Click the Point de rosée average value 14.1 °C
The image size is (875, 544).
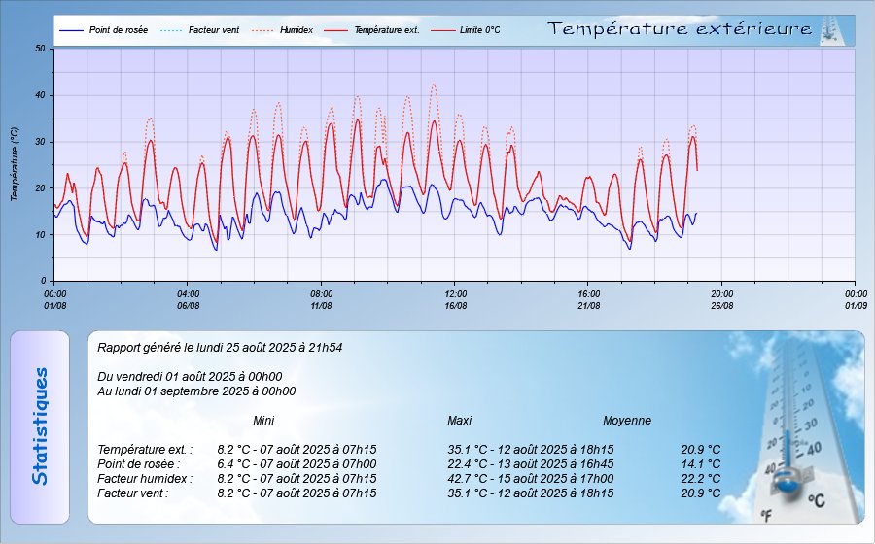[x=700, y=464]
